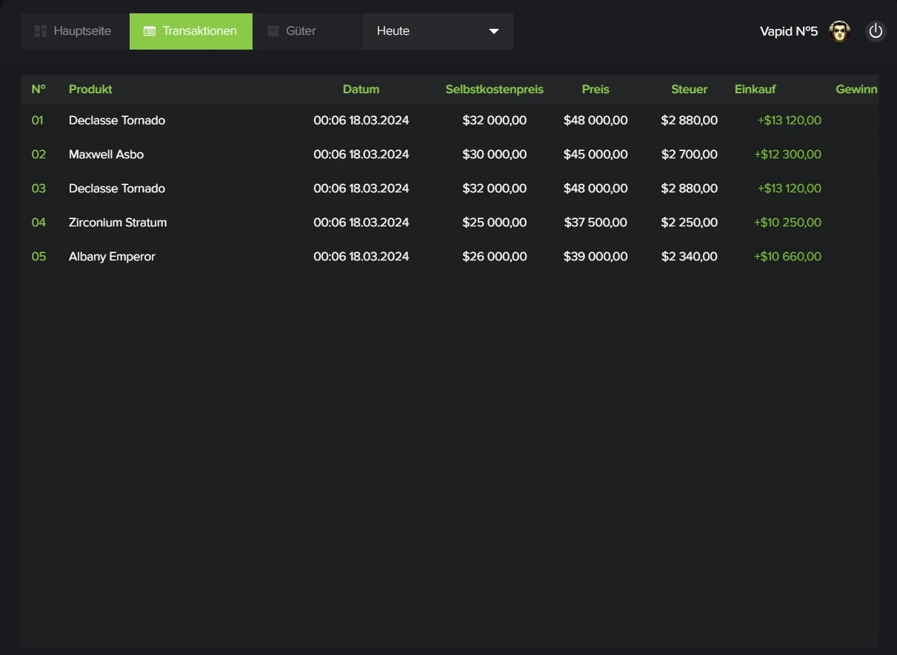Click the Gewinn column header
The height and width of the screenshot is (655, 897).
pyautogui.click(x=856, y=89)
